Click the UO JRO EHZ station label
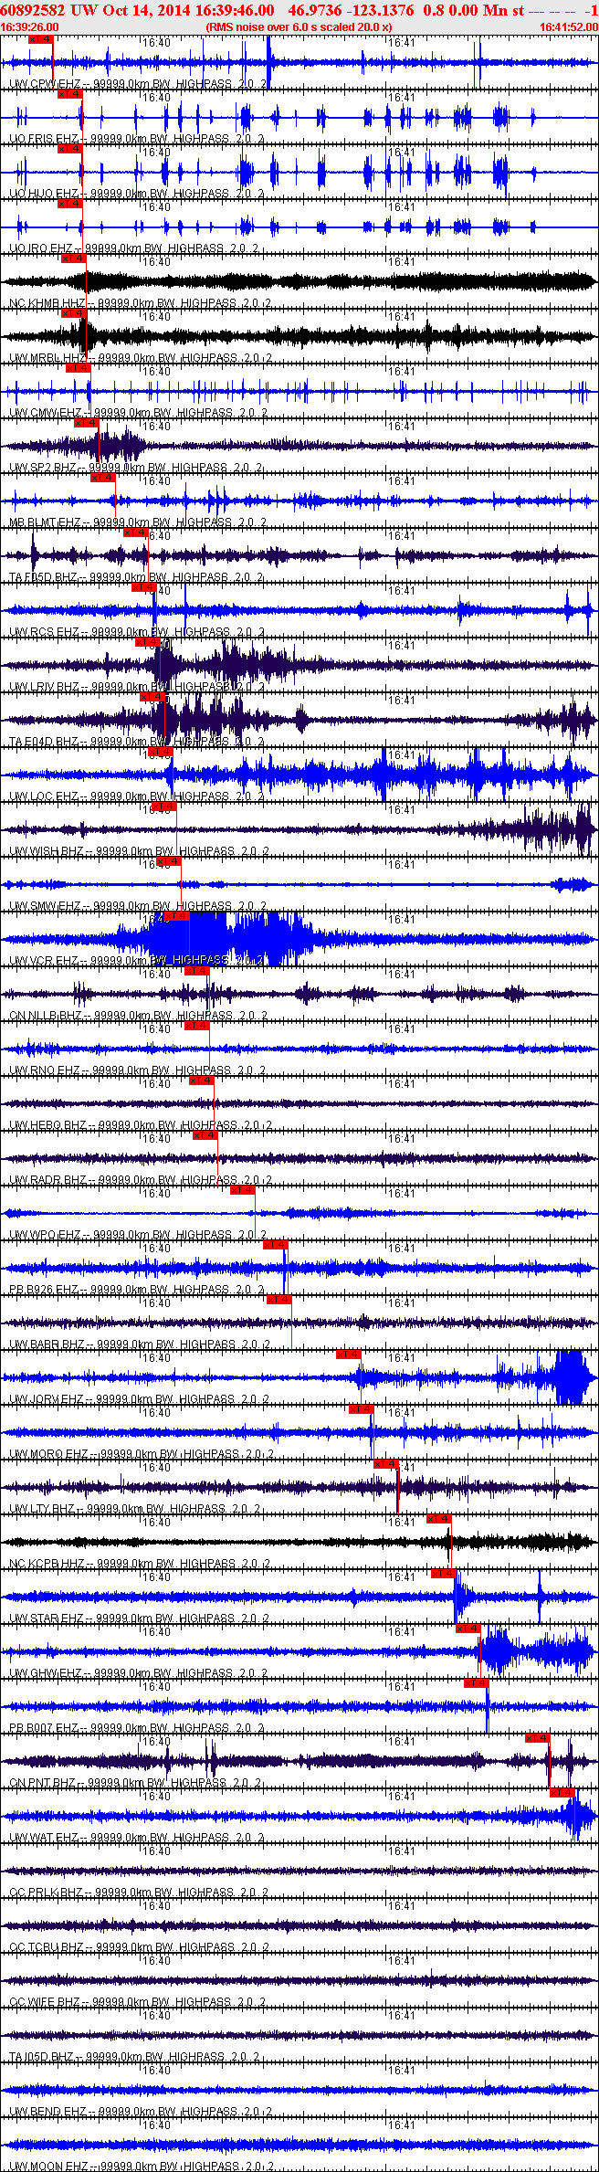Screen dimensions: 599x2172 click(44, 248)
